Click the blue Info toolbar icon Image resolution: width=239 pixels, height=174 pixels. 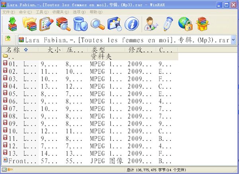[x=132, y=24]
